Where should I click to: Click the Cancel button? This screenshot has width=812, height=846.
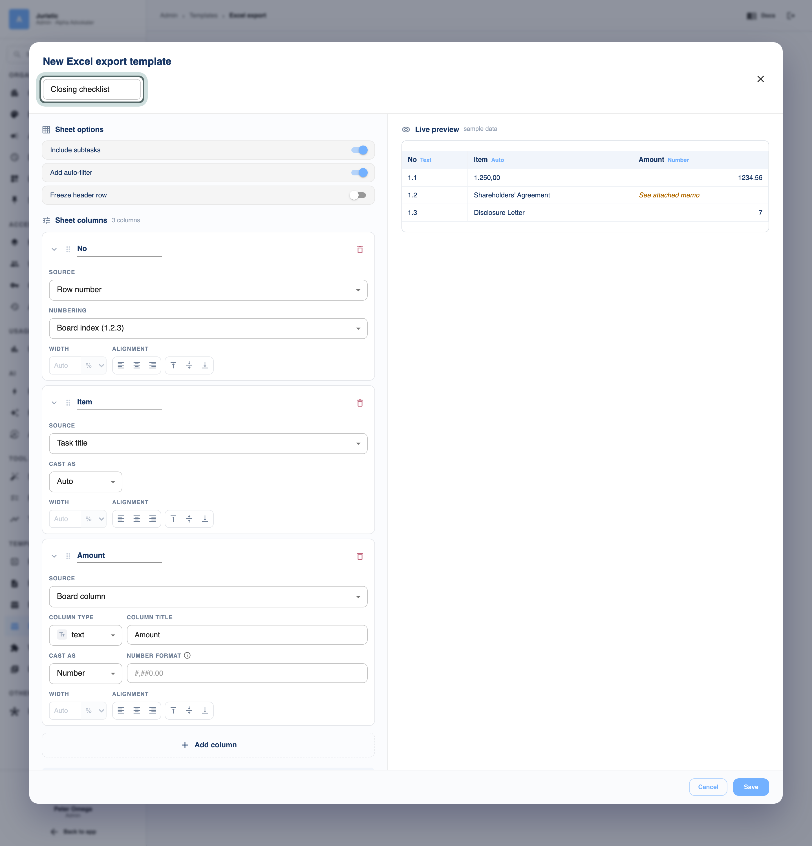pos(708,787)
